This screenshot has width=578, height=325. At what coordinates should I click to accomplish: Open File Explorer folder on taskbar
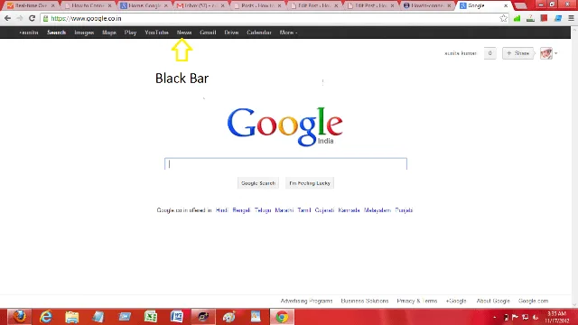coord(72,317)
